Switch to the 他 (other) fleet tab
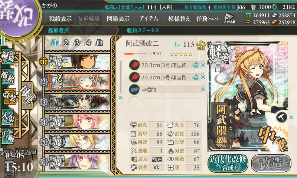Viewport: 297px width, 178px height. point(99,43)
